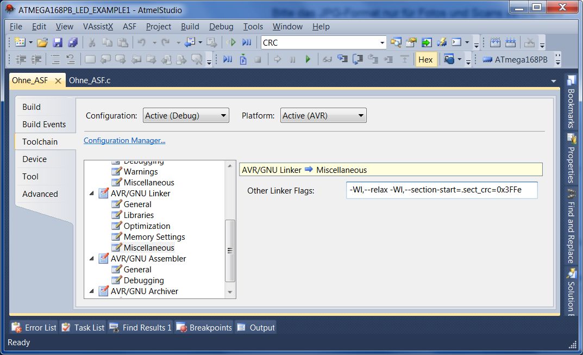583x355 pixels.
Task: Click the lightning bolt toolbar icon
Action: 442,42
